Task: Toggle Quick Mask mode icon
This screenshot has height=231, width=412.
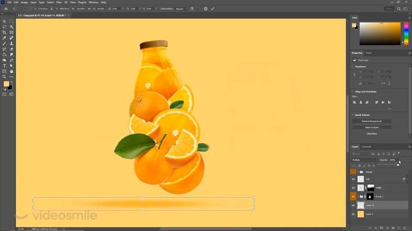Action: 5,94
